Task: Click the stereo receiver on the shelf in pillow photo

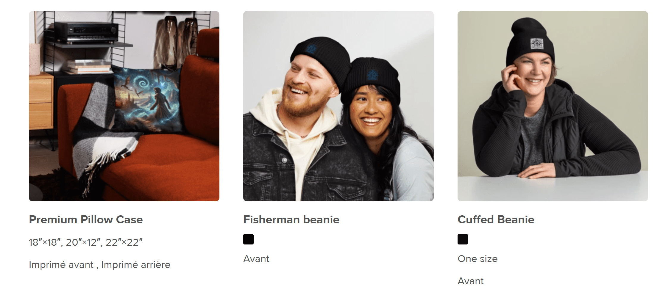Action: [x=86, y=32]
